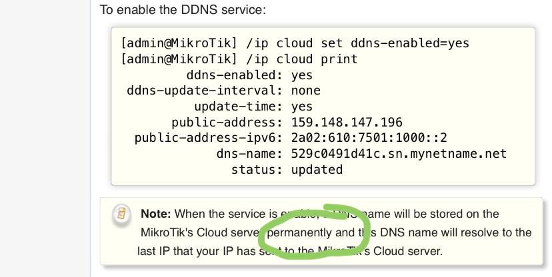Screen dimensions: 552x277
Task: Click the "To enable the DDNS service:" heading text
Action: [183, 9]
